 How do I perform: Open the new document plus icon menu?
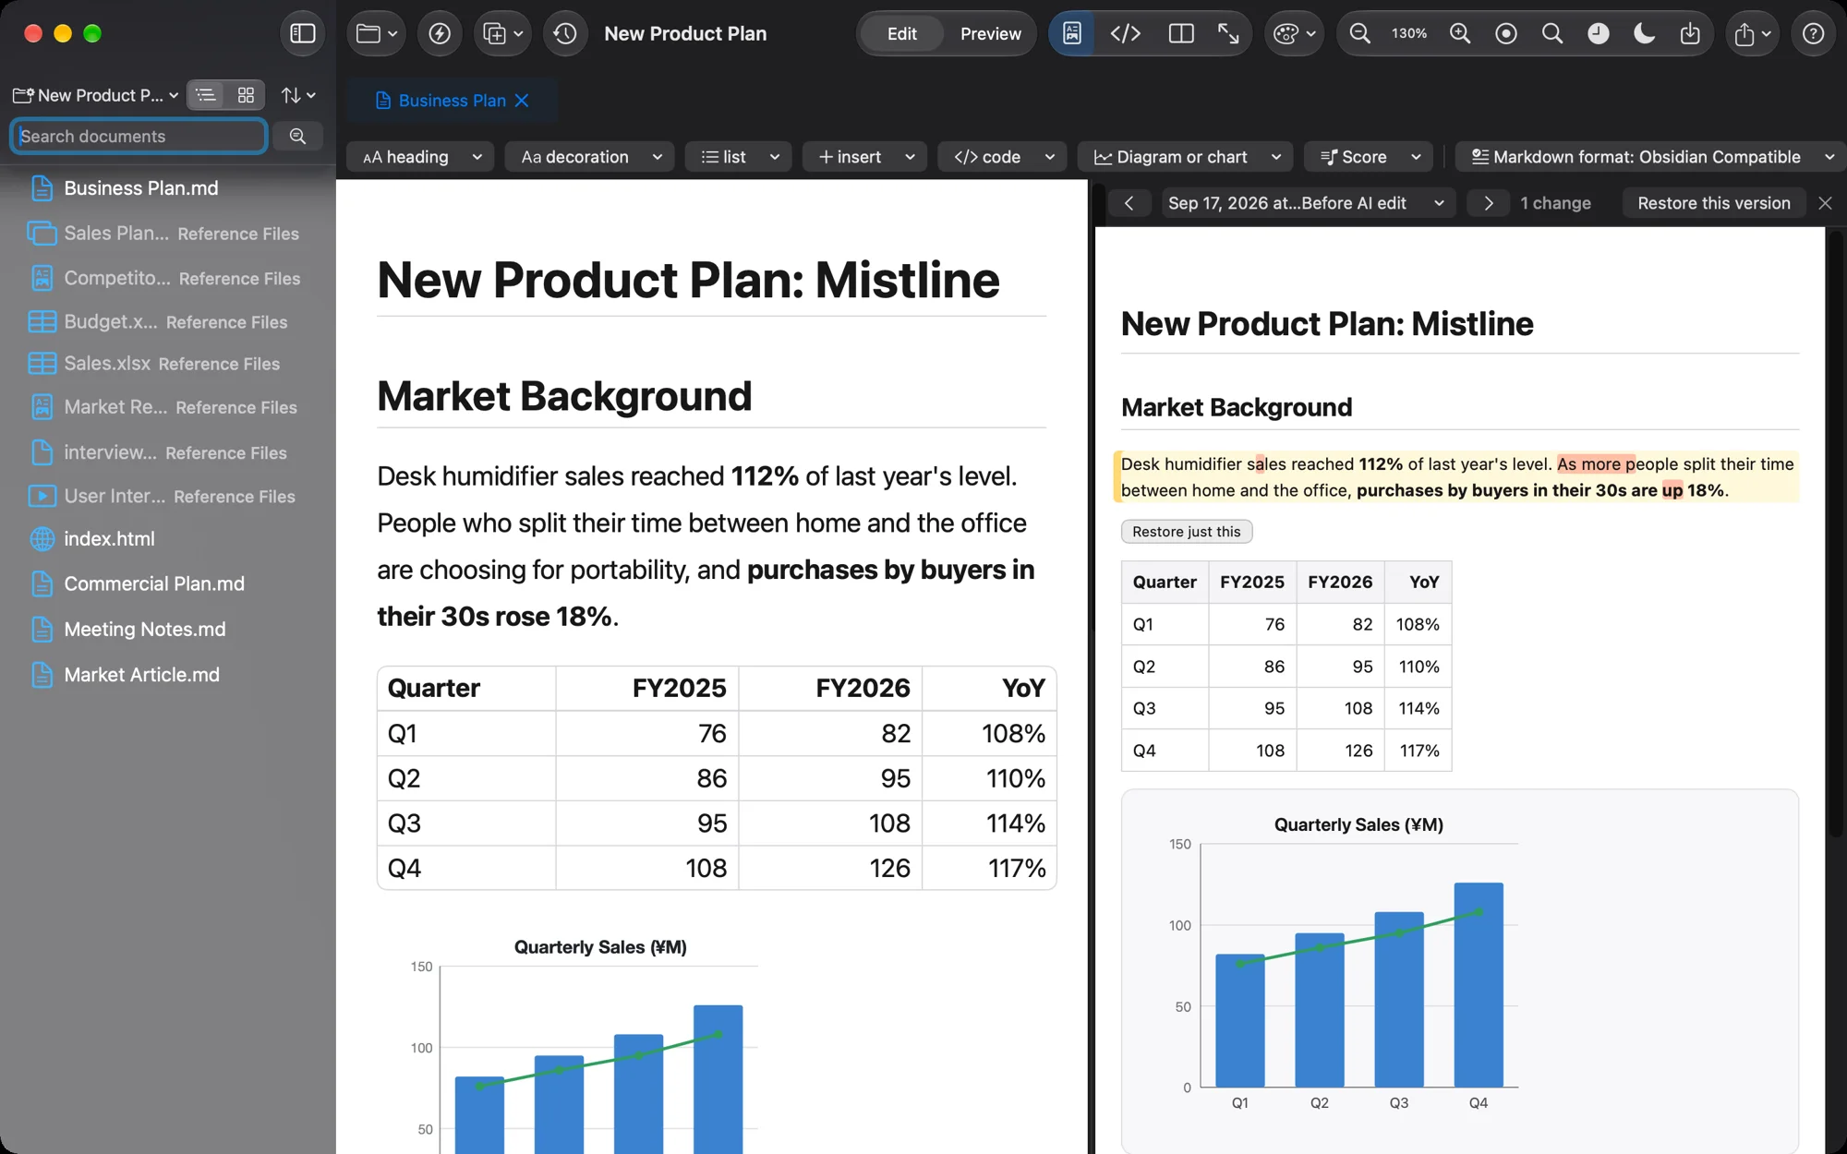click(502, 34)
